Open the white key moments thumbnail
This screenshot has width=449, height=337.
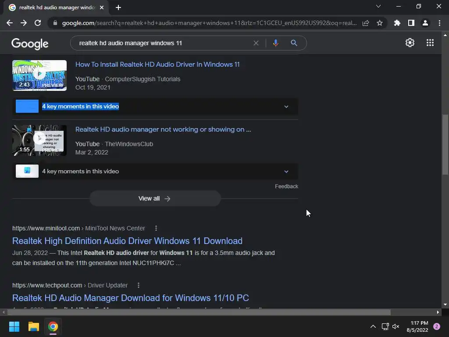pyautogui.click(x=27, y=171)
